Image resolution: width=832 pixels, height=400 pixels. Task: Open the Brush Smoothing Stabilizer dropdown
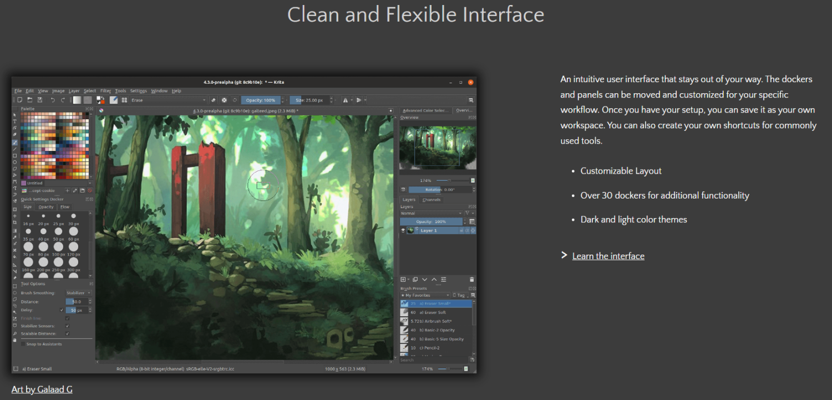[78, 292]
